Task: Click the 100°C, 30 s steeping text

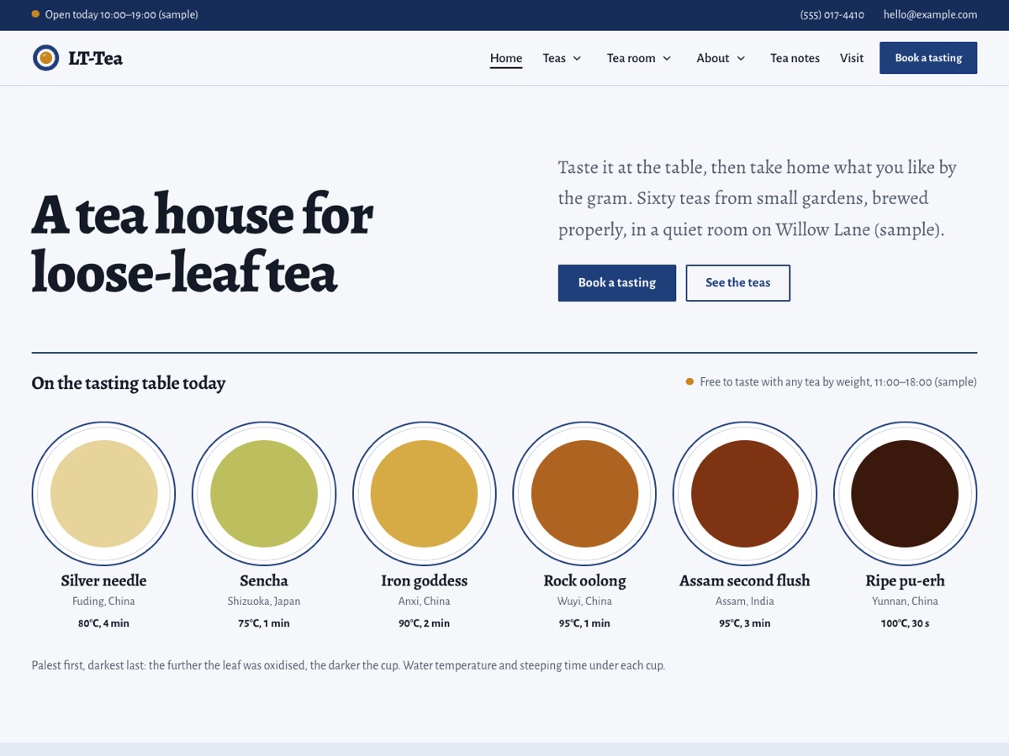Action: pos(905,623)
